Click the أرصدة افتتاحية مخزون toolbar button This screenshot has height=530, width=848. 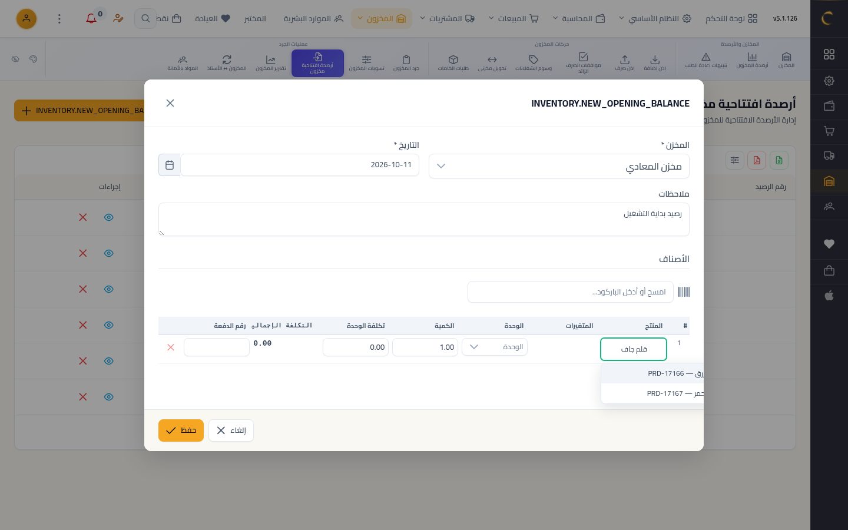tap(317, 63)
